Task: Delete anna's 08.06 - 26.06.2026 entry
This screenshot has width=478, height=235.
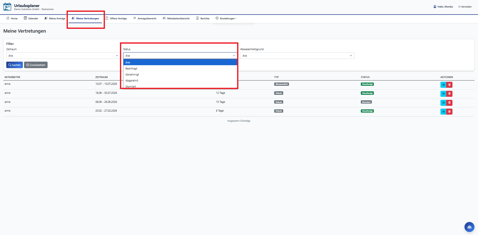Action: [449, 103]
